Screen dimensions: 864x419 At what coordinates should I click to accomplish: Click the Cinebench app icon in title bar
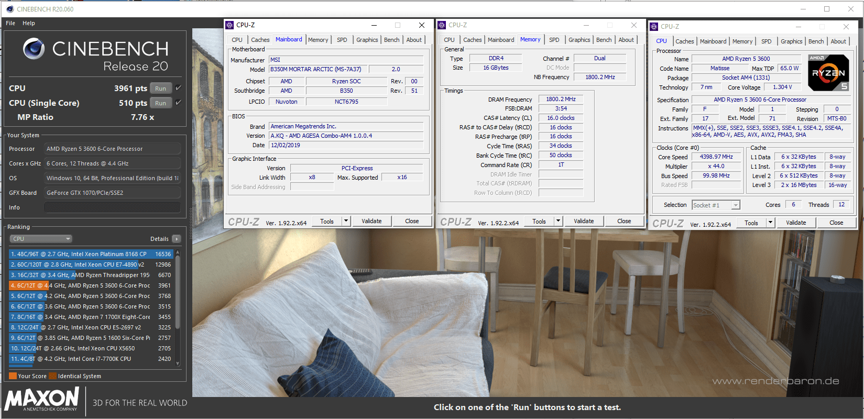click(x=9, y=9)
